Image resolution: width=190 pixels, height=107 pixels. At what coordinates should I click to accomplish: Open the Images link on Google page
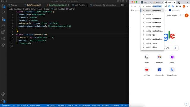tap(175, 15)
